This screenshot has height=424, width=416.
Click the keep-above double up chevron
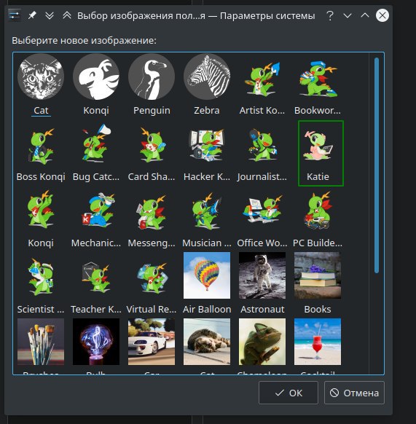pos(67,15)
